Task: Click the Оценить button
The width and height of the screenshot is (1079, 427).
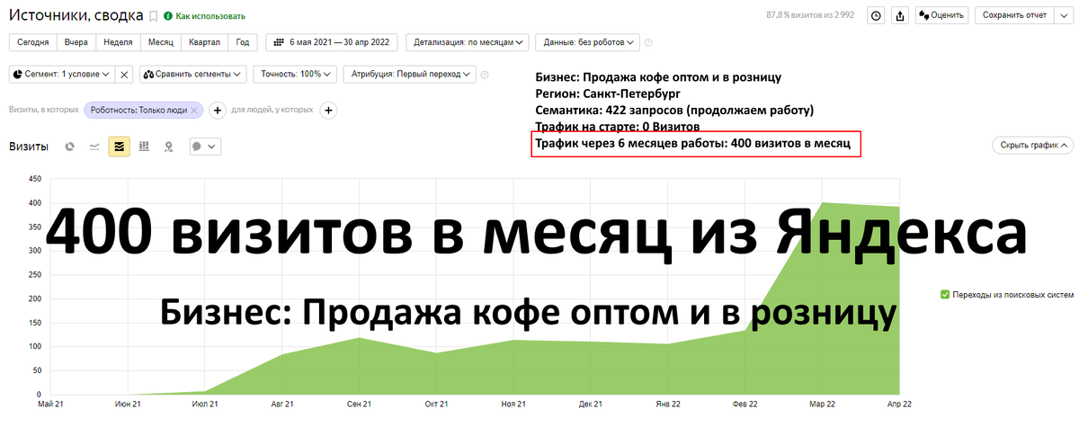Action: pos(941,15)
